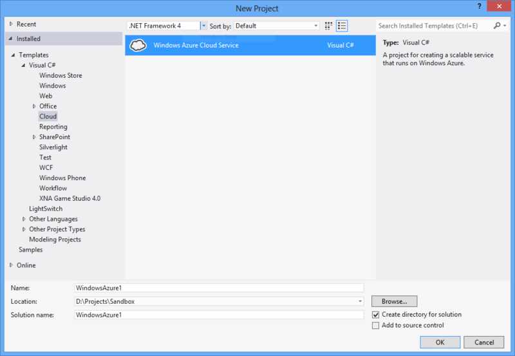Expand the Office node
The image size is (515, 356).
tap(34, 106)
